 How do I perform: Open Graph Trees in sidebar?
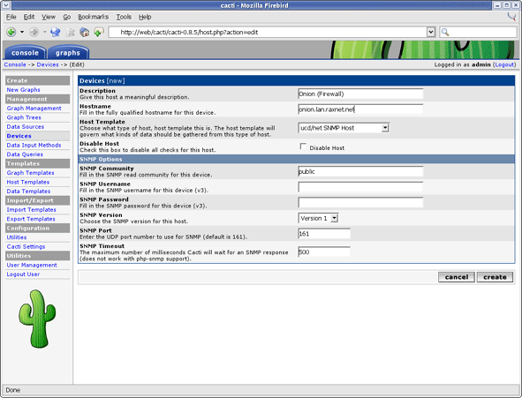tap(24, 117)
